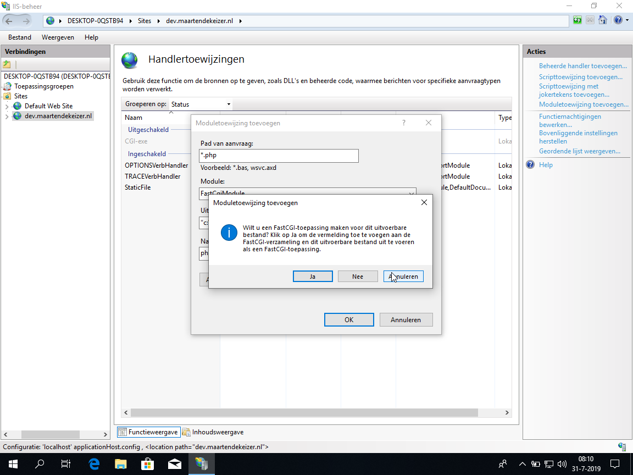Open the Windows Start menu
Image resolution: width=633 pixels, height=475 pixels.
tap(13, 464)
